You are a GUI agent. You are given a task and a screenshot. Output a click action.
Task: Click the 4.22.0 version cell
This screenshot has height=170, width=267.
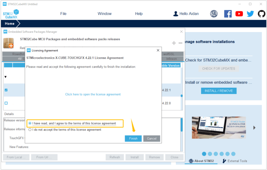pos(167,103)
